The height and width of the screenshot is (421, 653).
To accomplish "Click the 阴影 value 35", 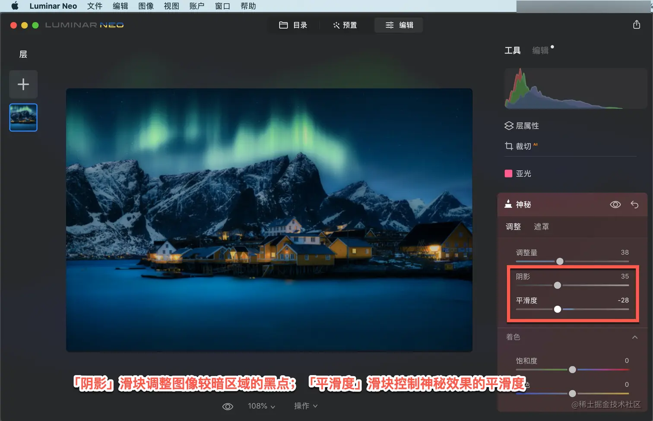I will click(x=624, y=276).
